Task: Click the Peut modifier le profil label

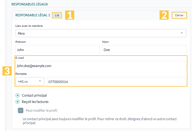Action: 41,110
